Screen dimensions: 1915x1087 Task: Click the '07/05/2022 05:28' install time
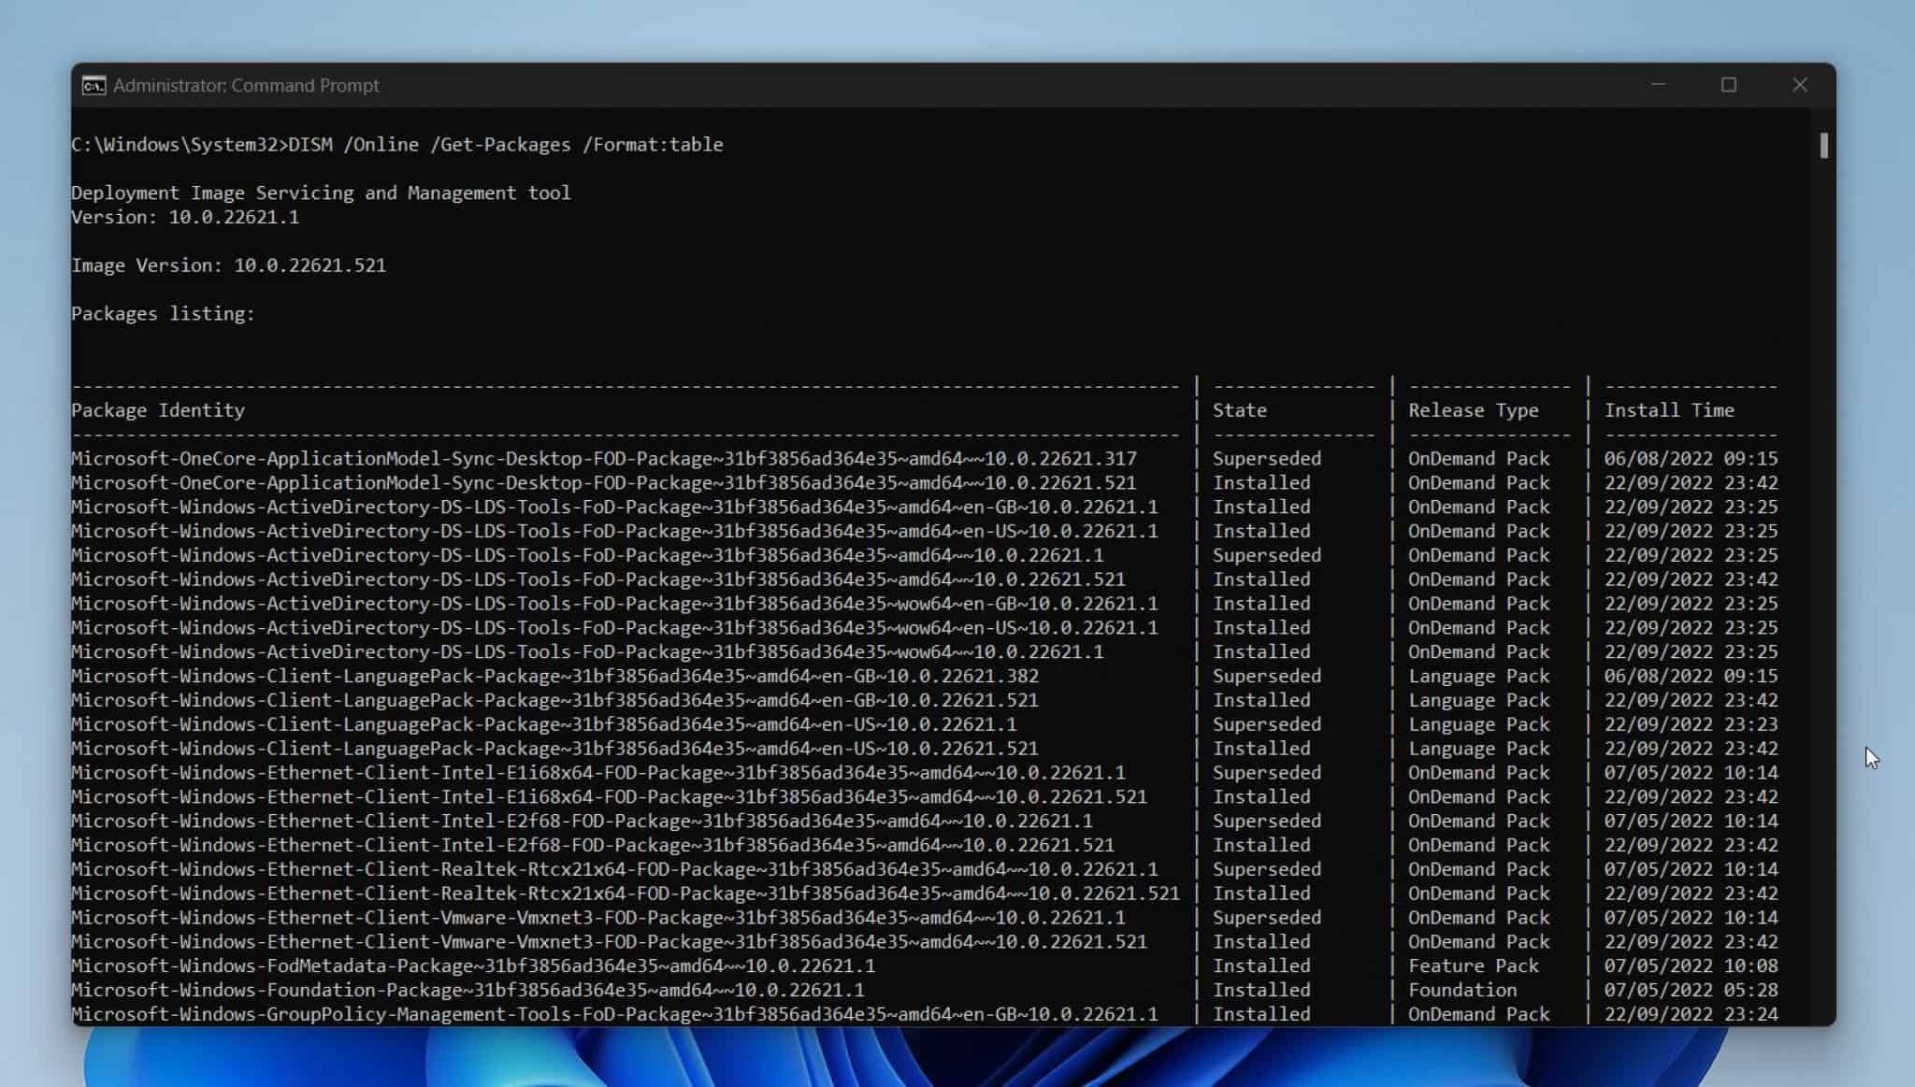click(1691, 991)
